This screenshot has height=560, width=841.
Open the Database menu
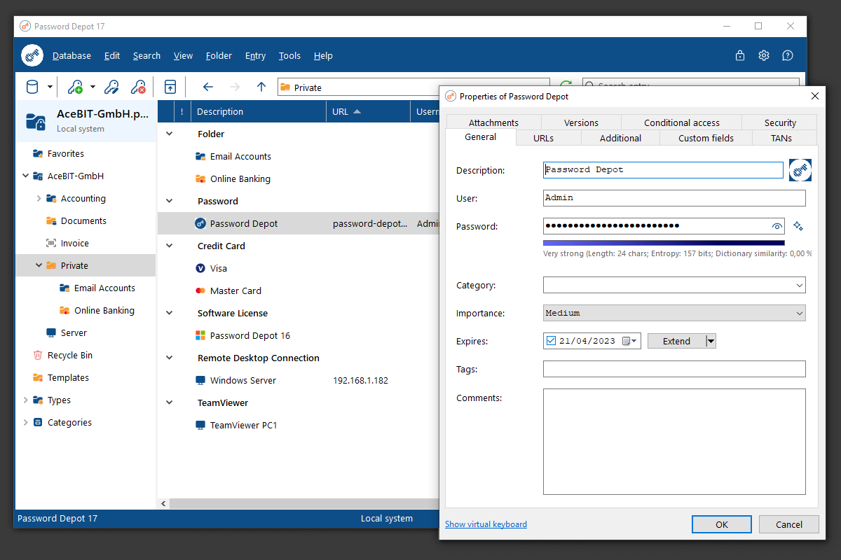(71, 56)
